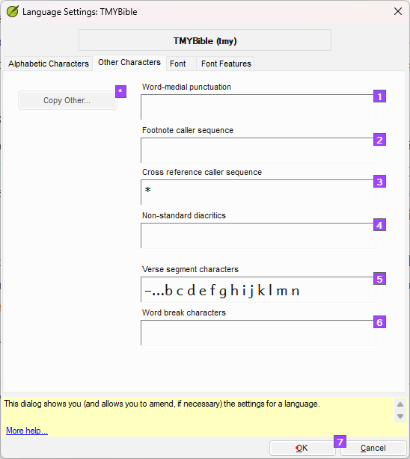This screenshot has height=459, width=410.
Task: Click the Copy Other... button
Action: [67, 100]
